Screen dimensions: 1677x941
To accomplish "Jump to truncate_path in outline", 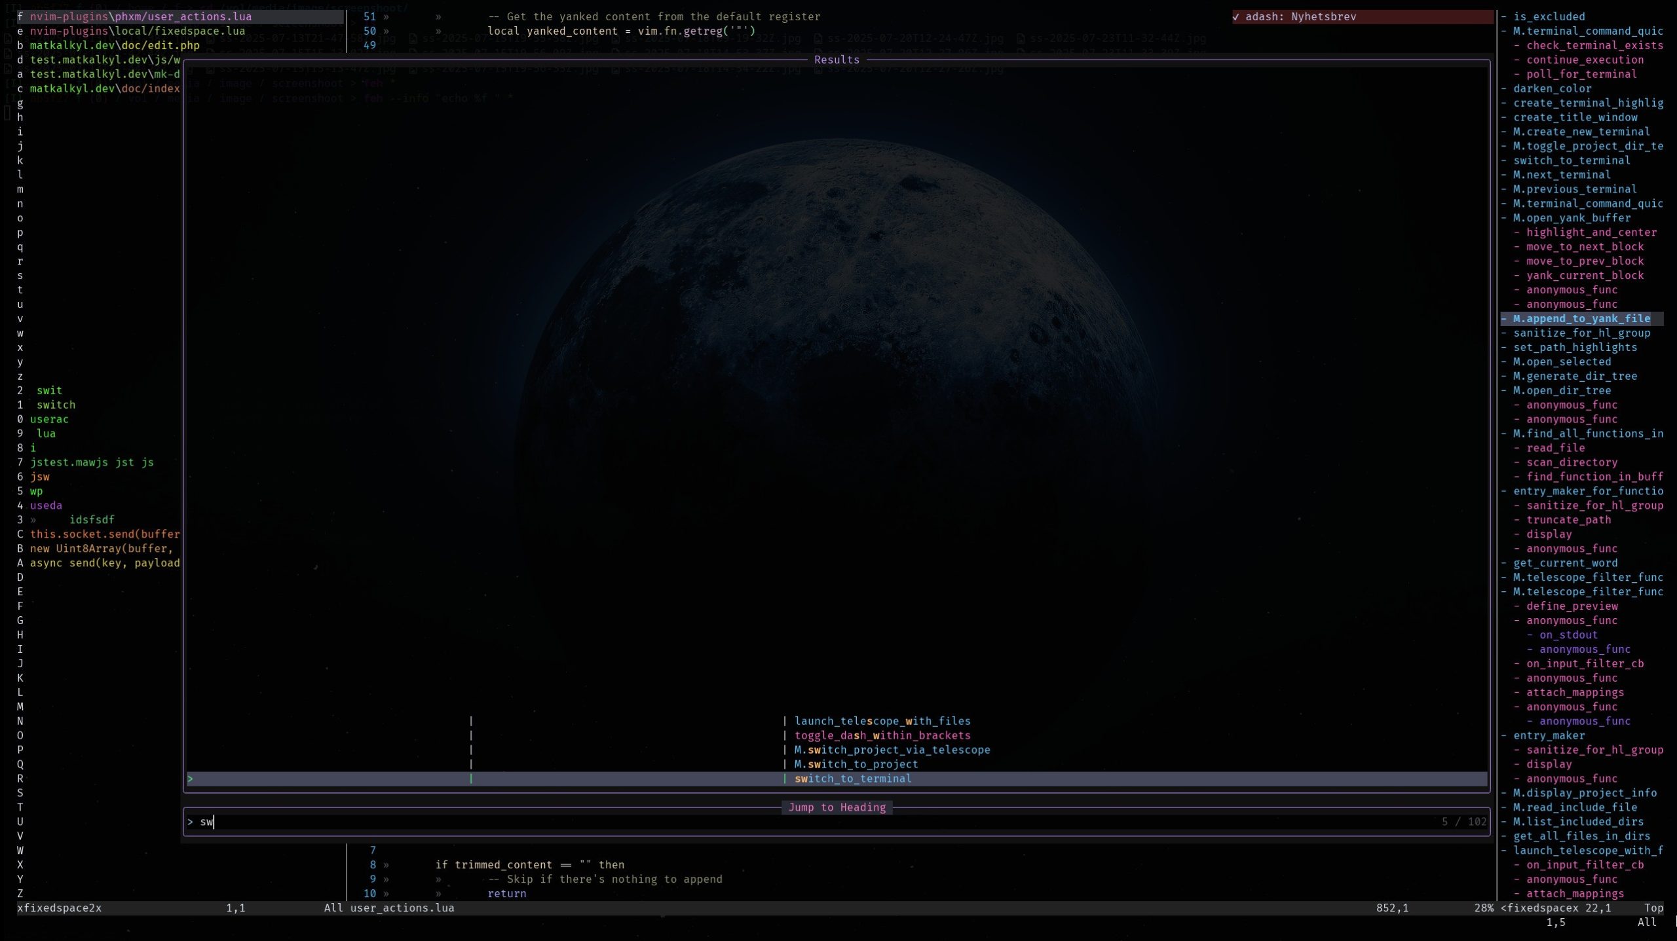I will coord(1568,520).
